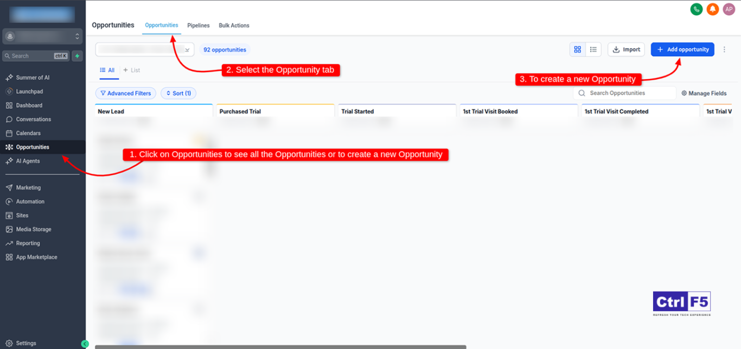Collapse sidebar using green arrow button
Image resolution: width=741 pixels, height=349 pixels.
[85, 344]
